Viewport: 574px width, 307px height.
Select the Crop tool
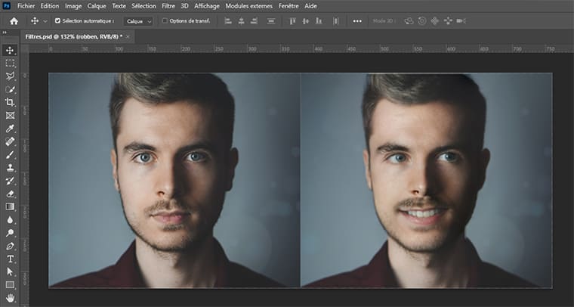point(10,102)
